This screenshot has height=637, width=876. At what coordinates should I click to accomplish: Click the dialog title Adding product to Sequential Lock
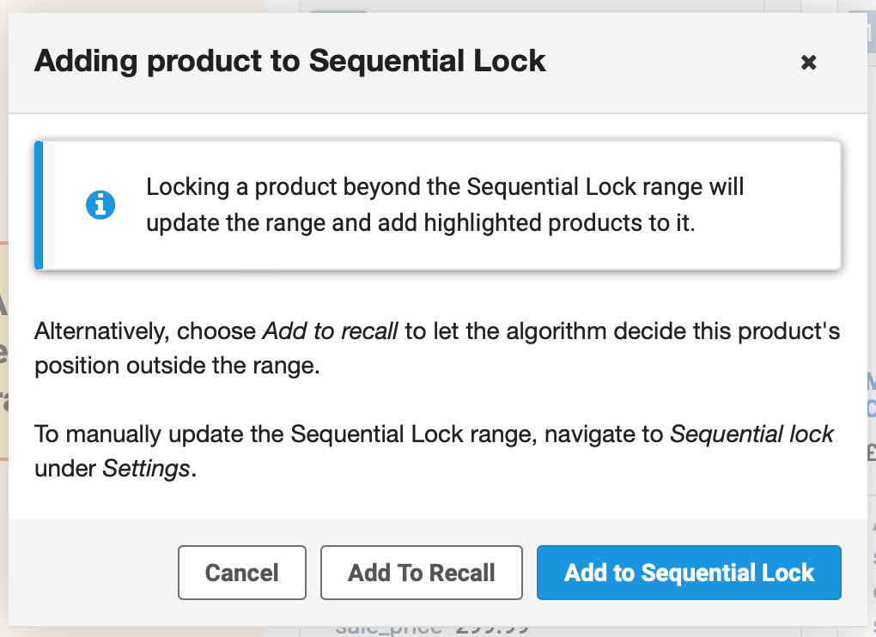(289, 61)
